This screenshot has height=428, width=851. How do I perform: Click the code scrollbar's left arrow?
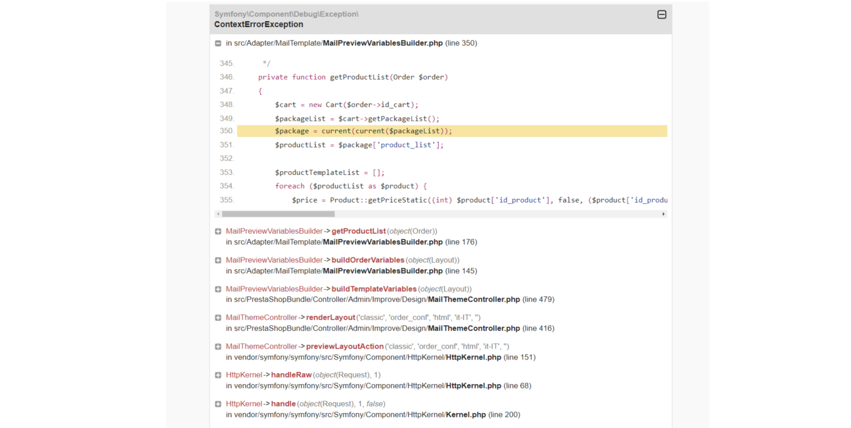218,214
